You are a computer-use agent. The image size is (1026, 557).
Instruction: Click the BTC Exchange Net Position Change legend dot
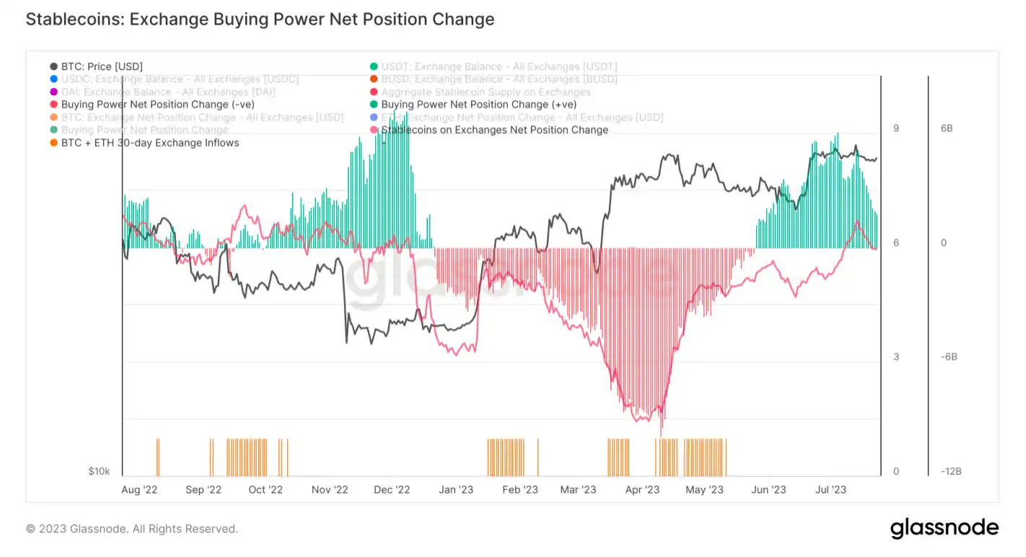click(54, 117)
